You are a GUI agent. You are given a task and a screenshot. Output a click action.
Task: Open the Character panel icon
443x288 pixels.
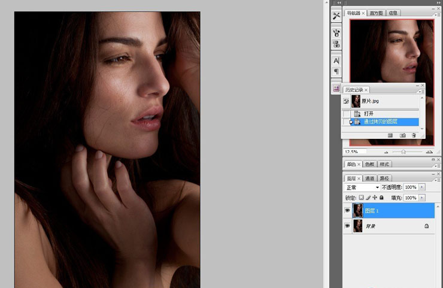(336, 60)
